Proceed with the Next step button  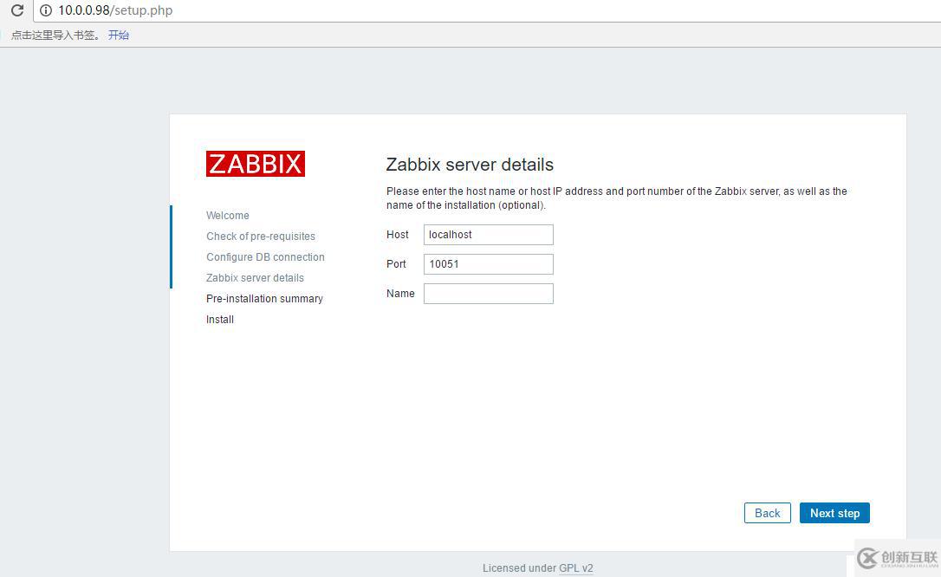pyautogui.click(x=834, y=513)
